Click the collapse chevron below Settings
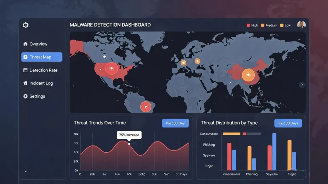 26,171
